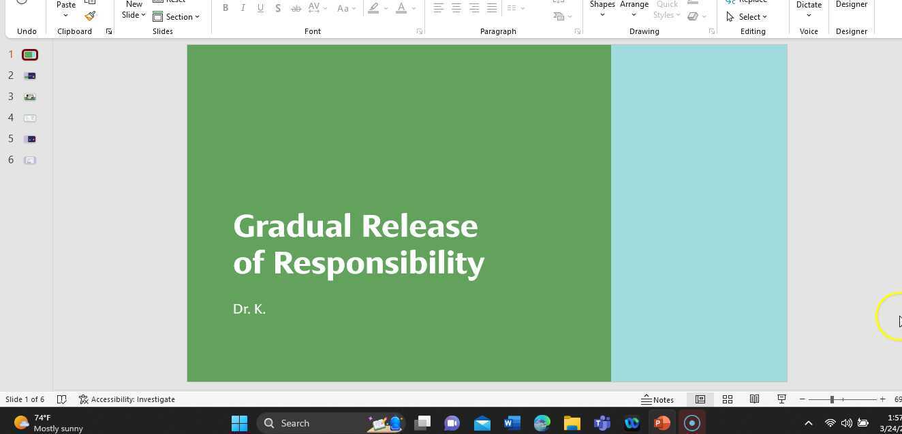The width and height of the screenshot is (902, 434).
Task: Select slide 3 thumbnail
Action: (30, 97)
